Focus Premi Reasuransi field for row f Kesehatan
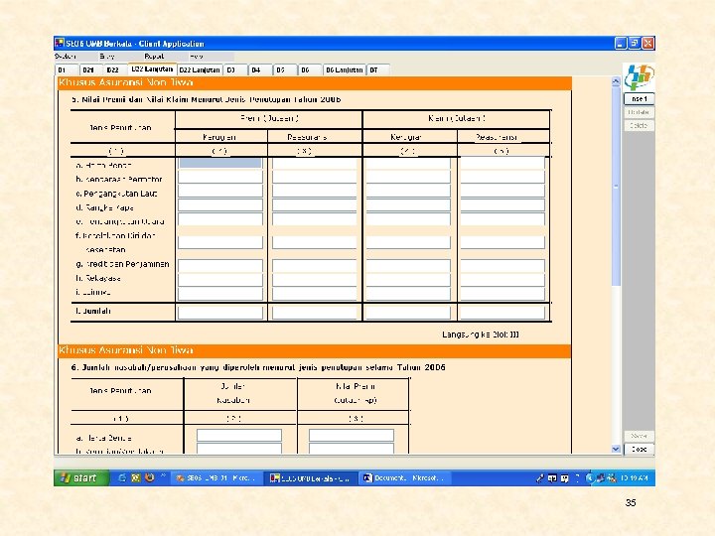The width and height of the screenshot is (715, 536). [x=315, y=242]
